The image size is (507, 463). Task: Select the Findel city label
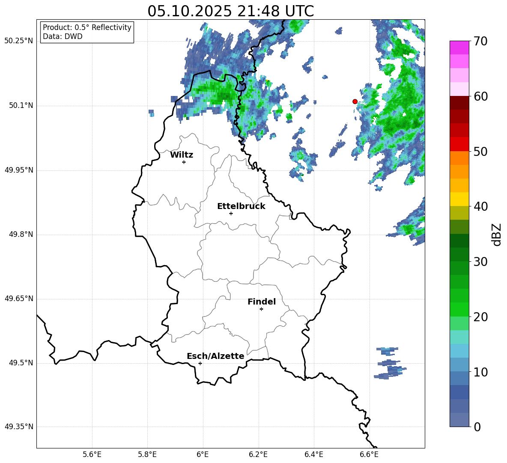262,302
